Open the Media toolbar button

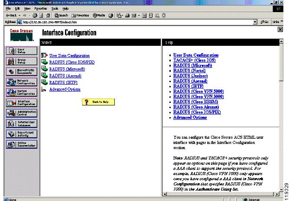click(99, 16)
